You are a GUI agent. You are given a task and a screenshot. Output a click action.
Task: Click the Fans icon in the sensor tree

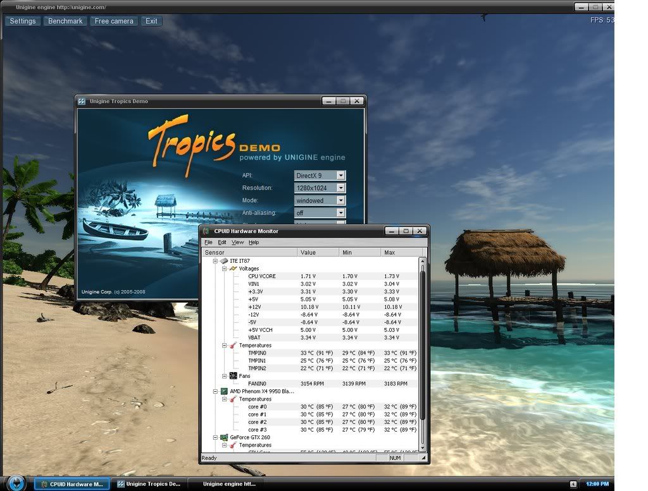pyautogui.click(x=233, y=376)
